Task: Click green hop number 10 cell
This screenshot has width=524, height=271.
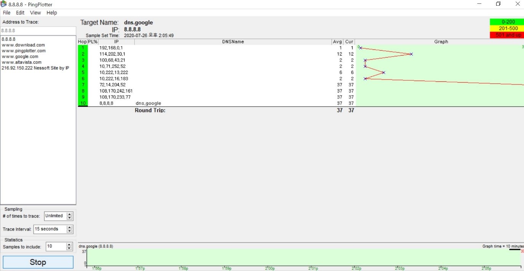Action: (x=82, y=103)
